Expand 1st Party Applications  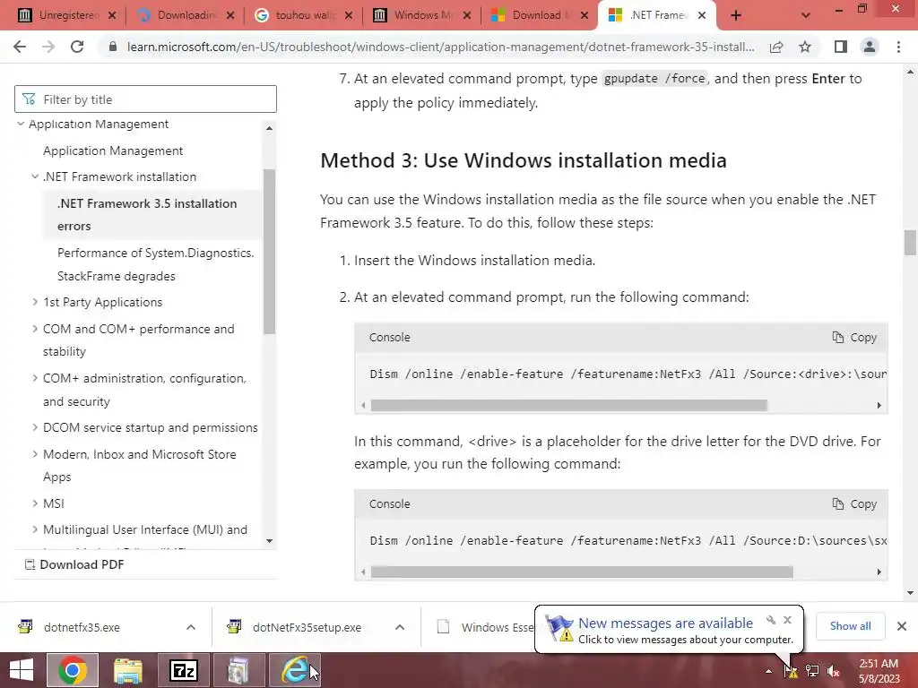pyautogui.click(x=35, y=301)
